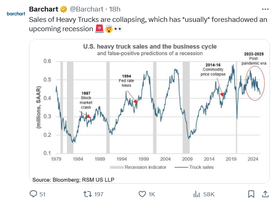Screen dimensions: 277x203
Task: Click the reply speech bubble icon
Action: [33, 194]
